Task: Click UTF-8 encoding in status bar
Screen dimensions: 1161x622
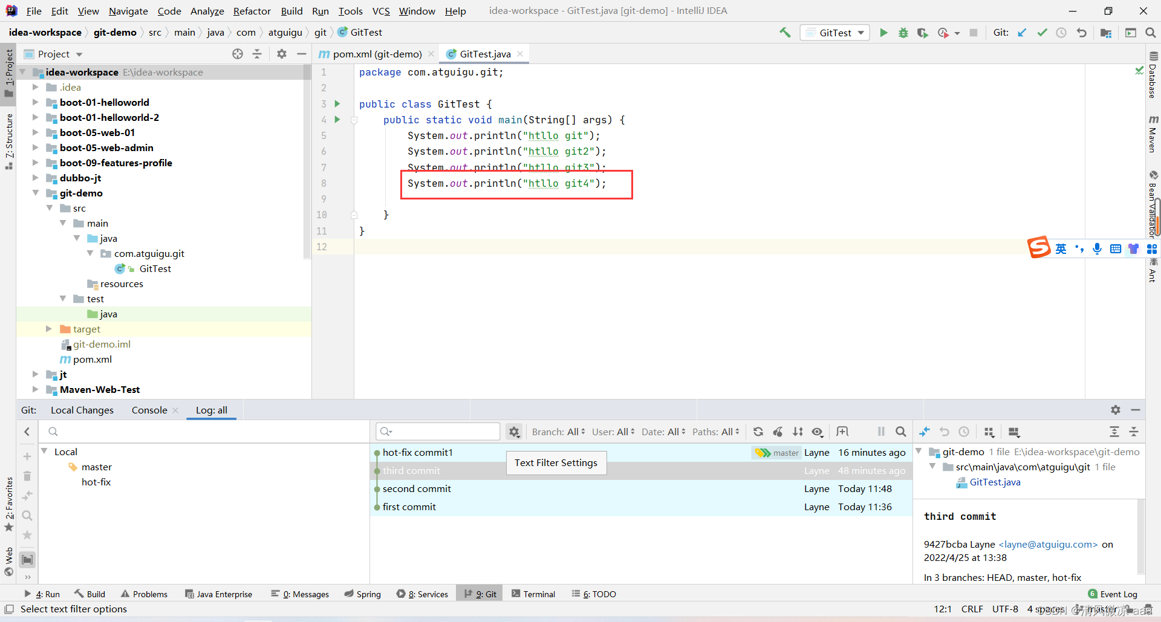Action: (1005, 609)
